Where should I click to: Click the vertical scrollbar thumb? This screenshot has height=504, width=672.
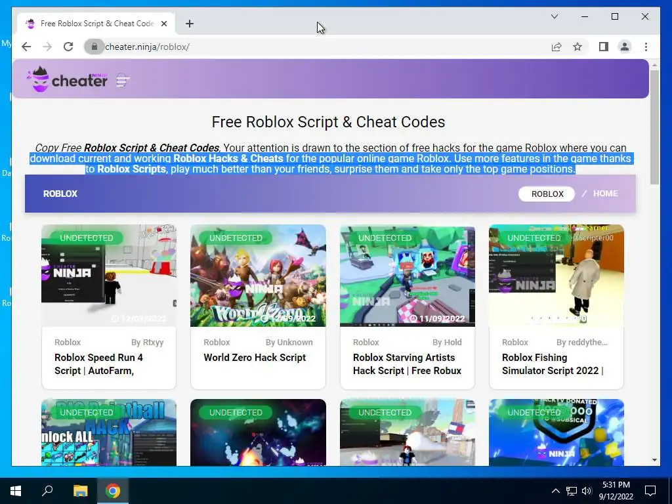(654, 127)
